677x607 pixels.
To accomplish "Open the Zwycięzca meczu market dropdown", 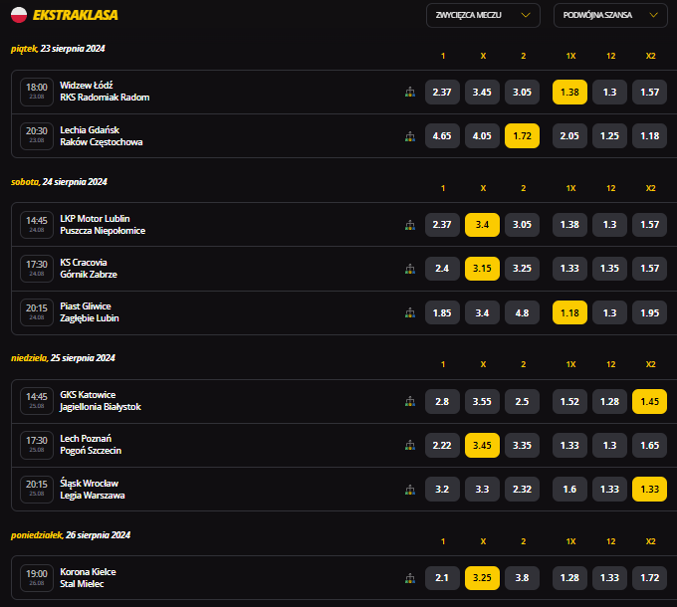I will pyautogui.click(x=484, y=15).
